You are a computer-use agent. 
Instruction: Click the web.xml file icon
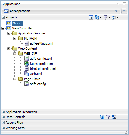[27, 74]
